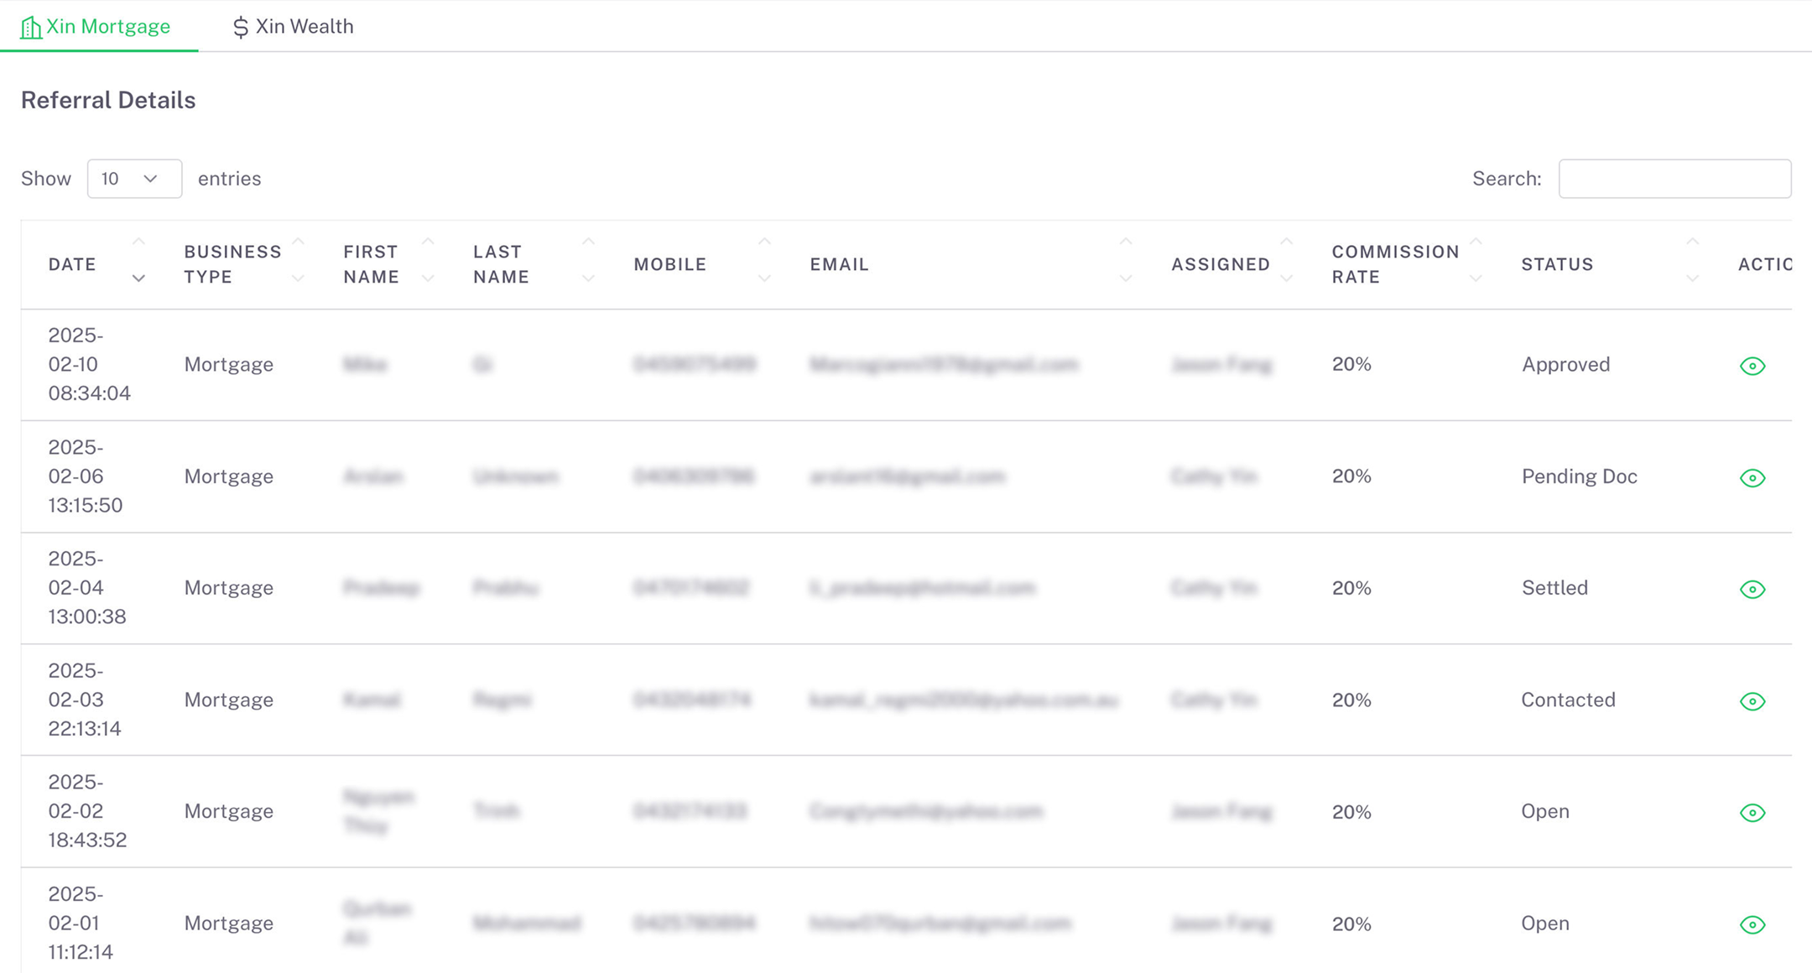The height and width of the screenshot is (973, 1812).
Task: Click the building icon beside Xin Mortgage
Action: click(x=31, y=28)
